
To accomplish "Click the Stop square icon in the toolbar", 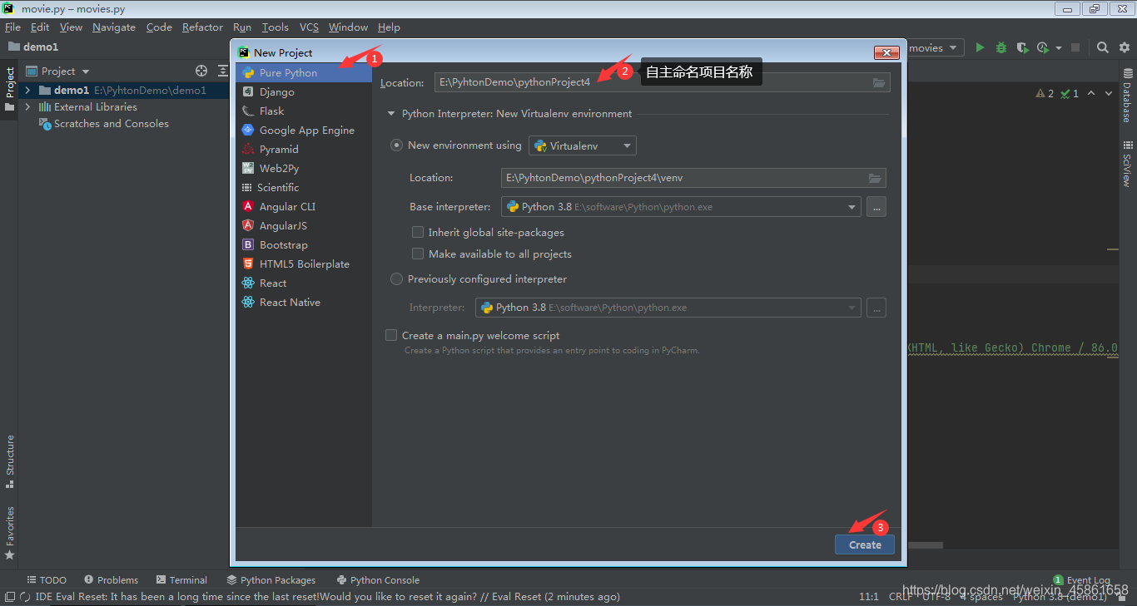I will (1075, 48).
